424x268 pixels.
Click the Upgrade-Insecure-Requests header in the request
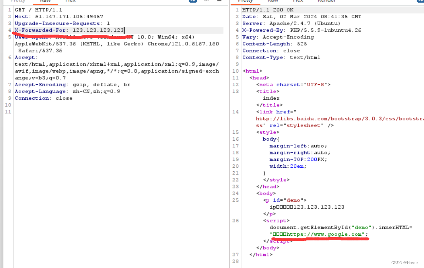point(62,23)
